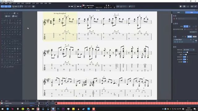198x111 pixels.
Task: Toggle tablature notation style button
Action: point(187,26)
